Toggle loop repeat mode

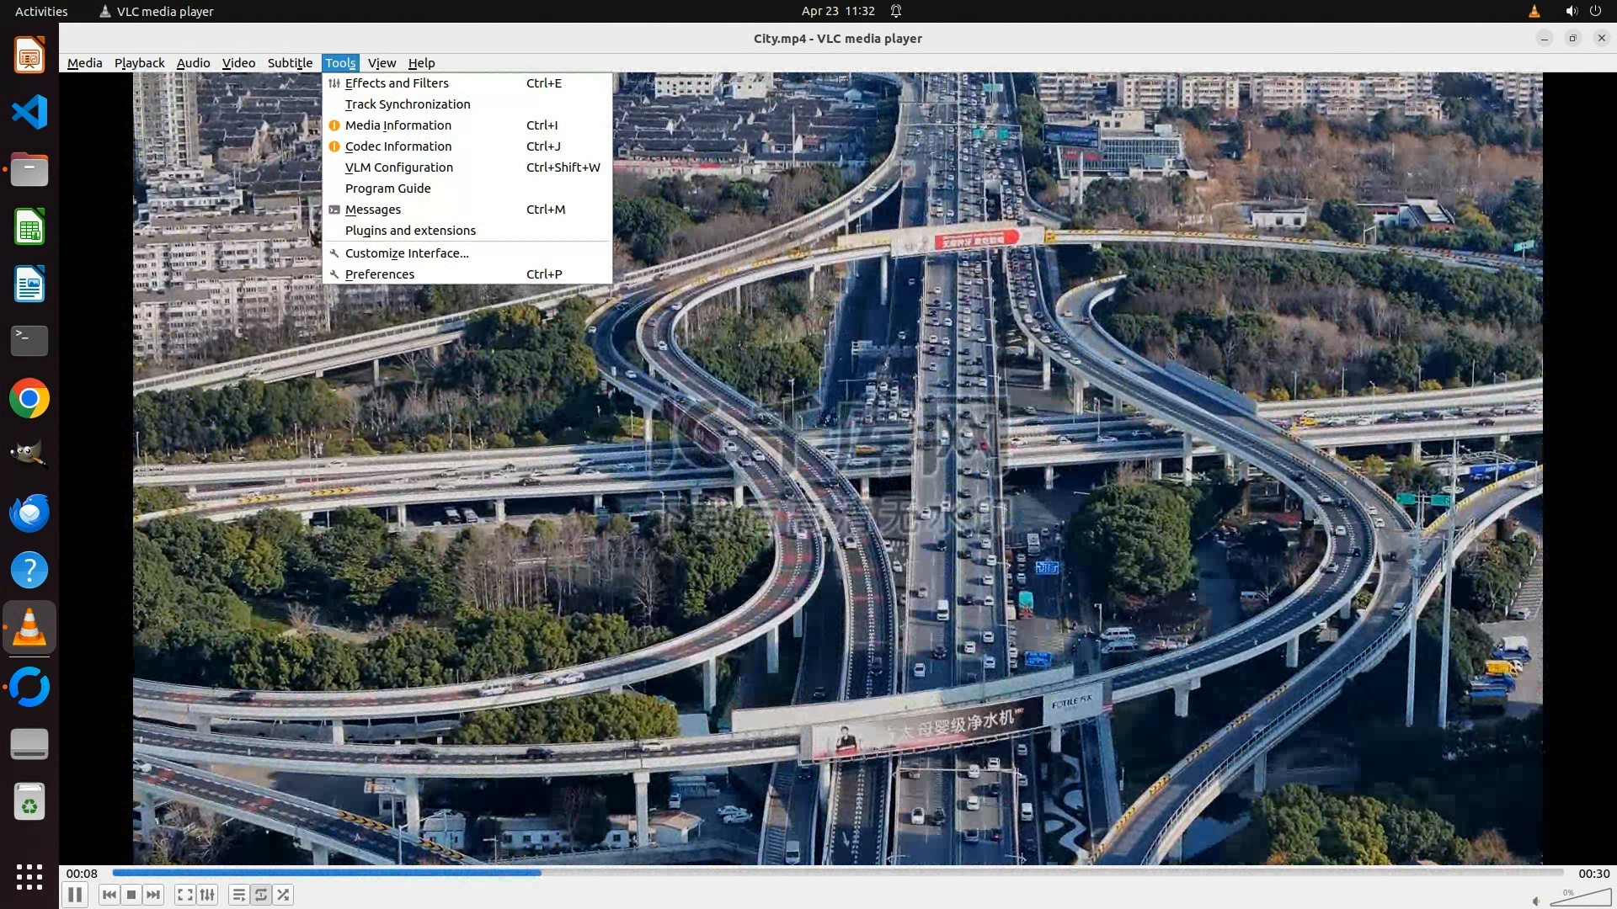click(261, 895)
